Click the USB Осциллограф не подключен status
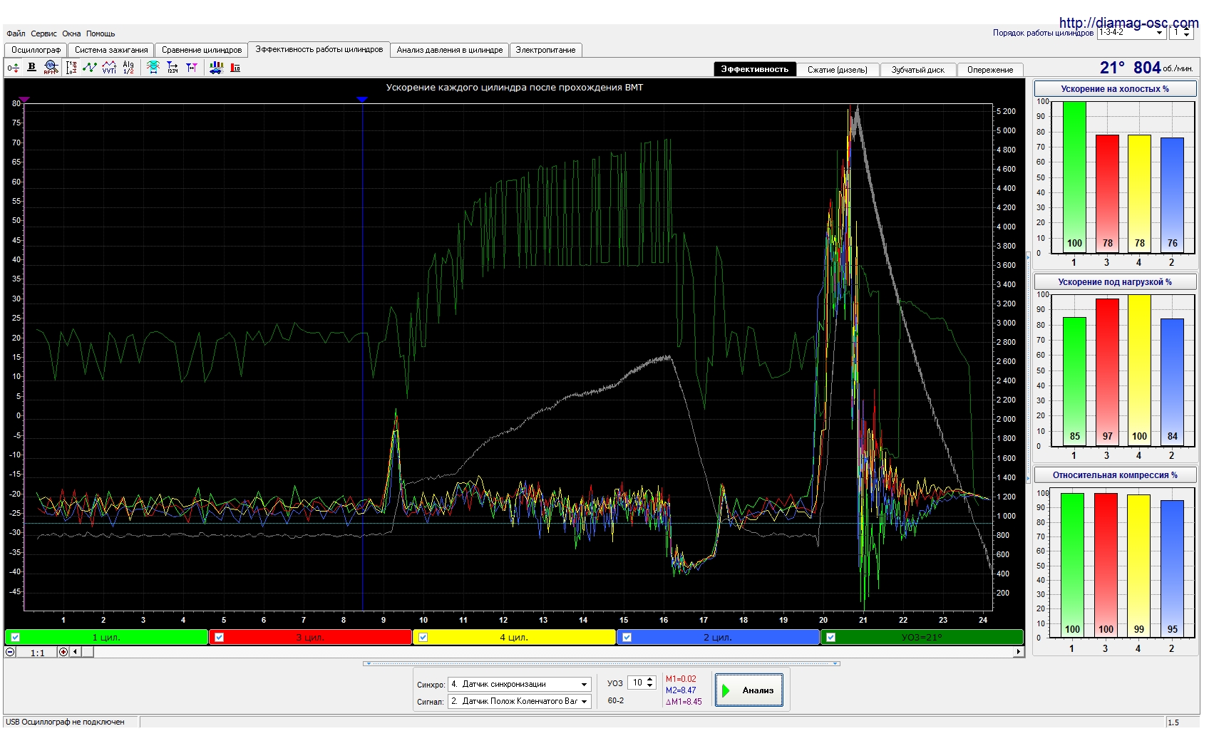The image size is (1209, 731). pos(65,722)
